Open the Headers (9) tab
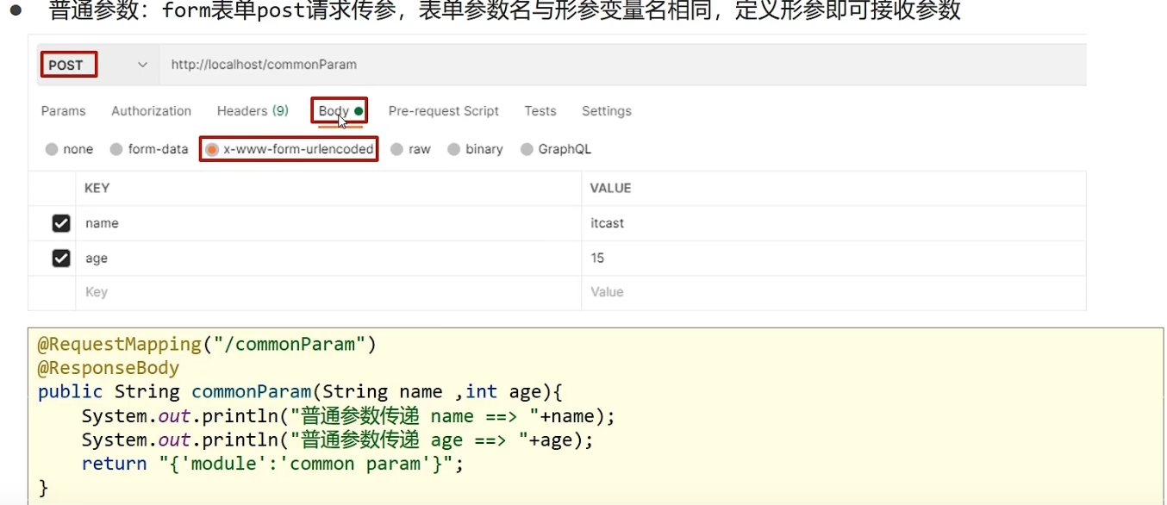1167x505 pixels. (253, 111)
